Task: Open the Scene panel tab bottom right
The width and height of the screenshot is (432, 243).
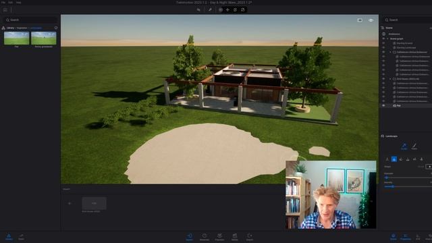Action: click(394, 237)
